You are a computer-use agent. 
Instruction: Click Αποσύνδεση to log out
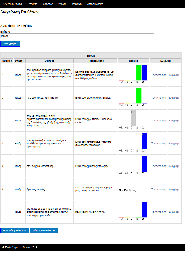click(x=95, y=4)
